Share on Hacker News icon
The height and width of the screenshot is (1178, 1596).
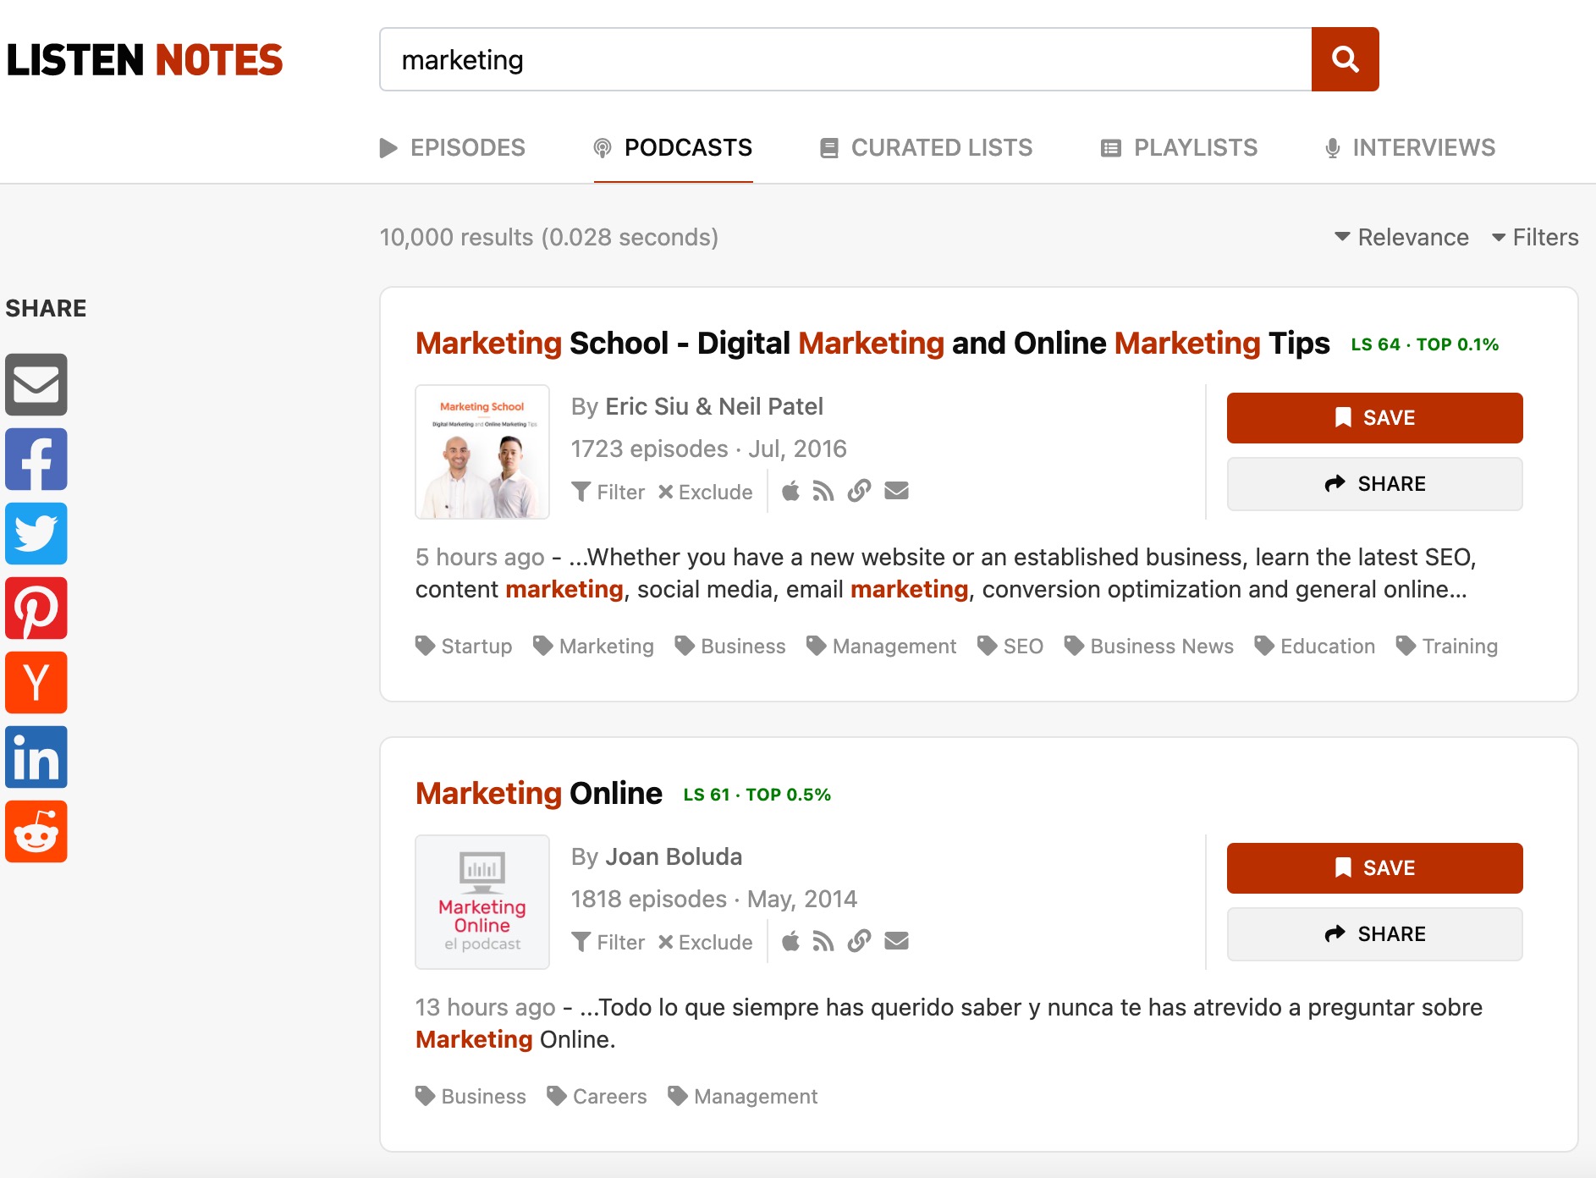(x=36, y=683)
